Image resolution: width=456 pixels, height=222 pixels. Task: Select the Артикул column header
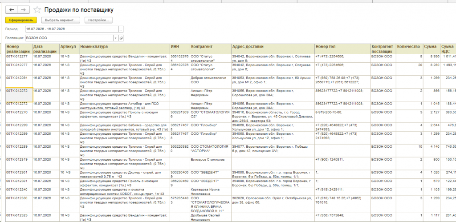coord(69,49)
